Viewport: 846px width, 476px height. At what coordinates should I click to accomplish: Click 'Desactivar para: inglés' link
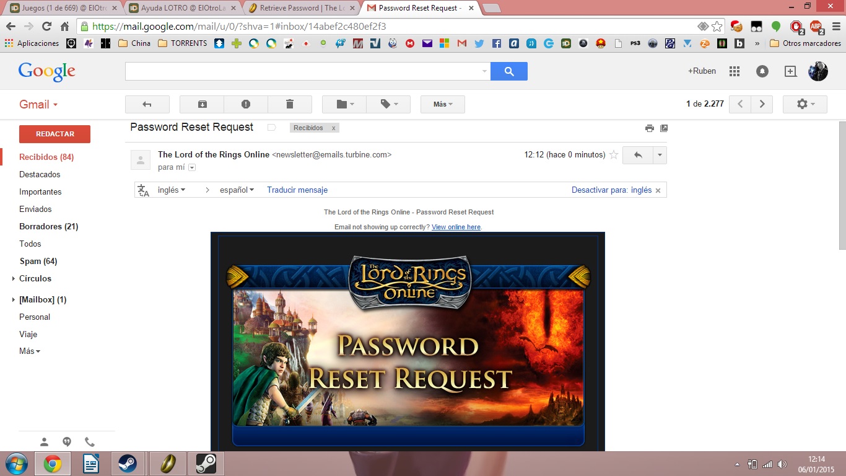coord(611,190)
